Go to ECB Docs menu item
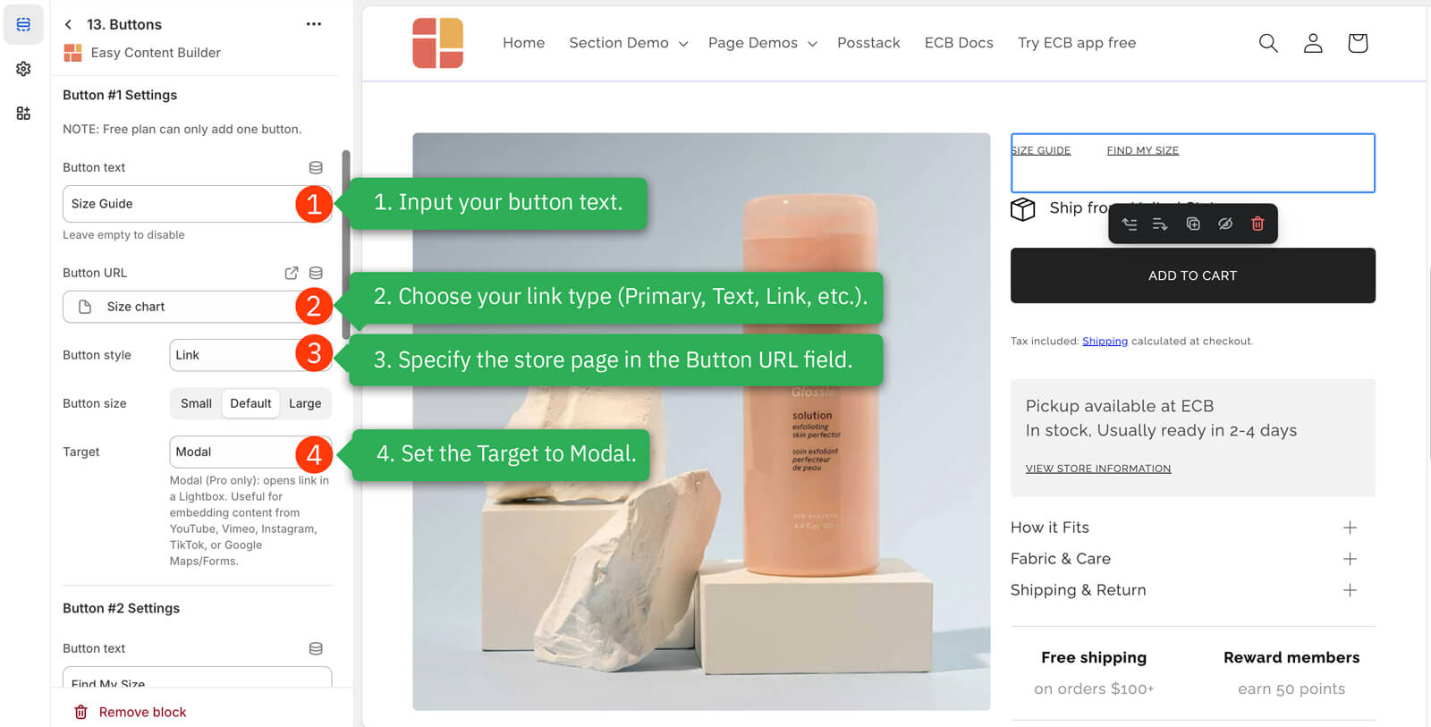 (958, 43)
